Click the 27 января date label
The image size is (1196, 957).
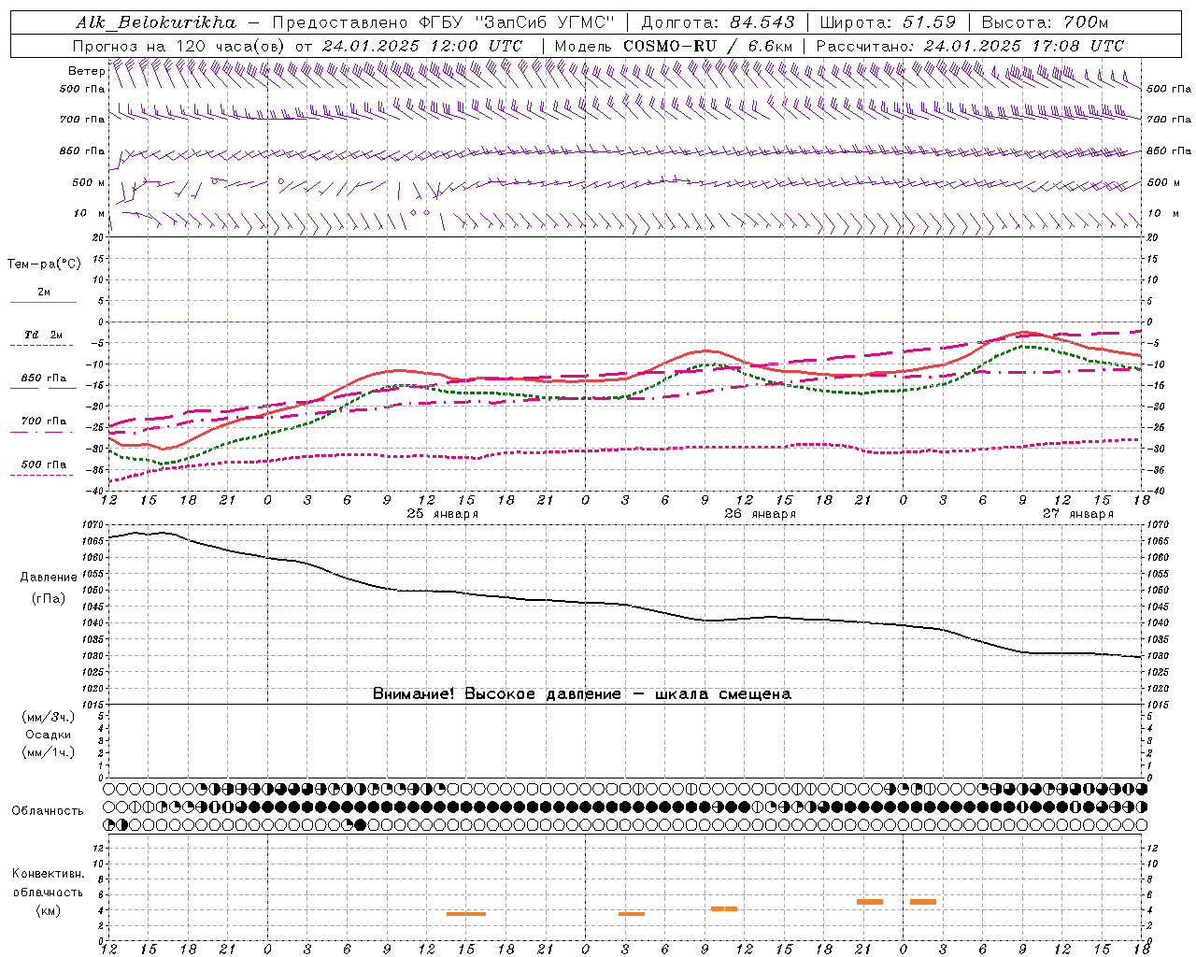[x=1077, y=514]
